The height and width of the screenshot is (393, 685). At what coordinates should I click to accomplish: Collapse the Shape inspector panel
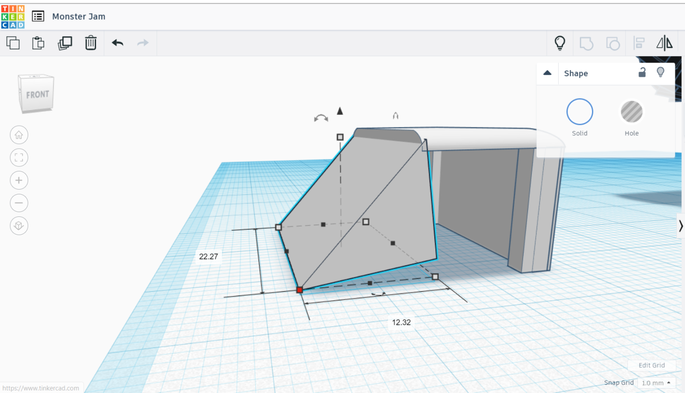click(x=547, y=73)
